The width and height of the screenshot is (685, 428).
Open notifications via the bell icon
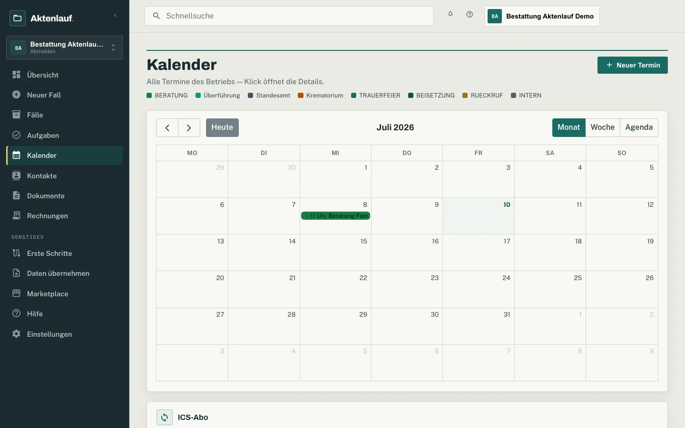[450, 14]
